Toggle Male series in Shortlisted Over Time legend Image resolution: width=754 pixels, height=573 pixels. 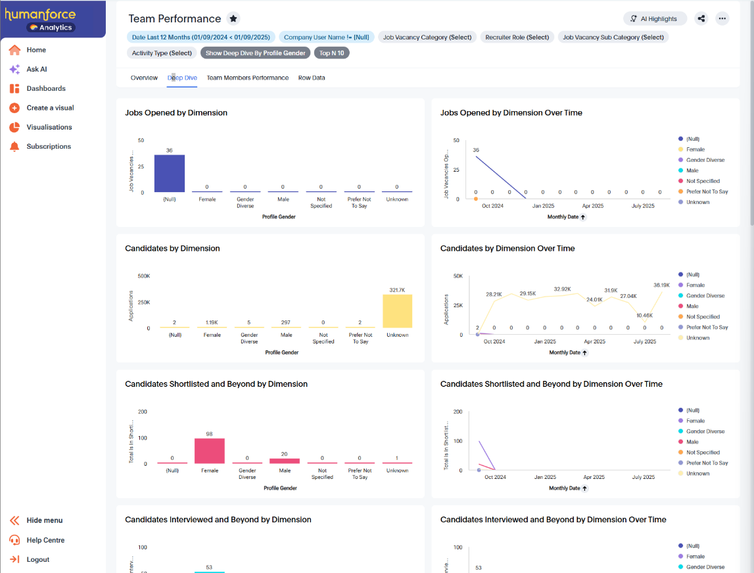coord(692,442)
